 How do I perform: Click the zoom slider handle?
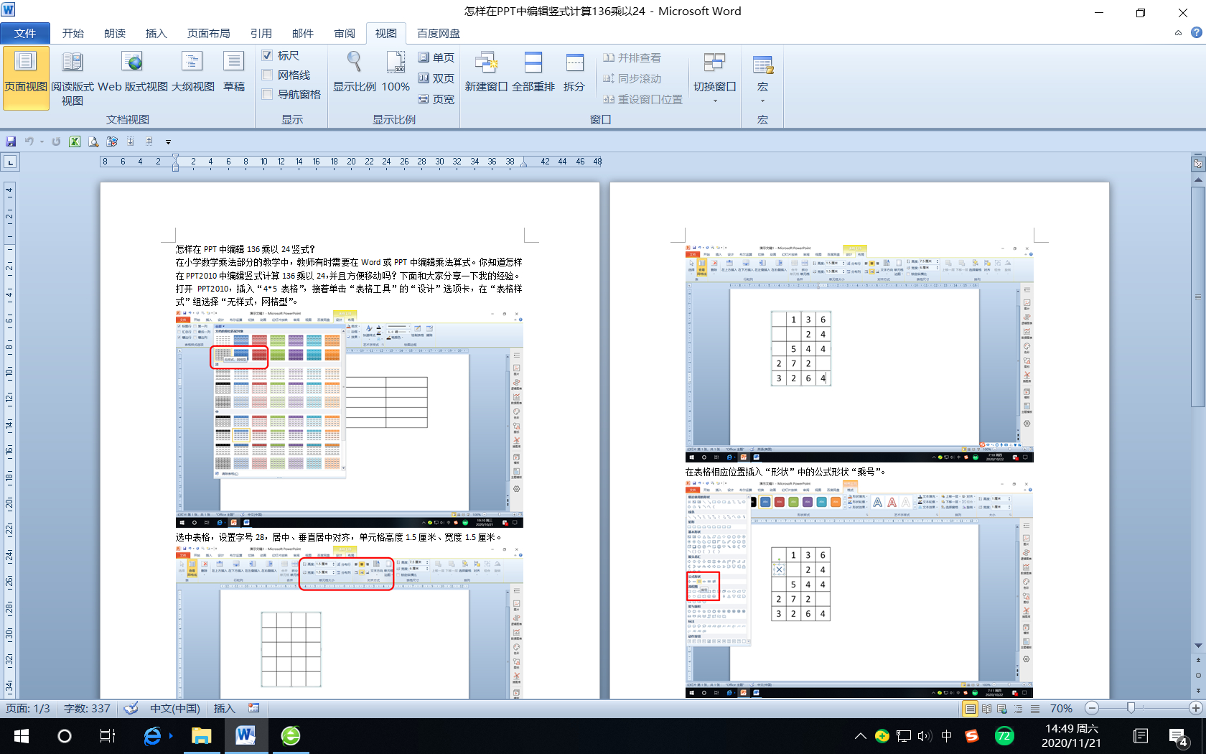(1131, 708)
